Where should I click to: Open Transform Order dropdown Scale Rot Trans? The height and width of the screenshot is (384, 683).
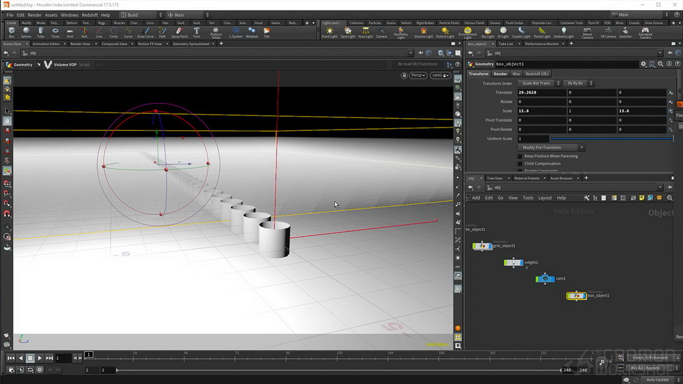pos(540,83)
